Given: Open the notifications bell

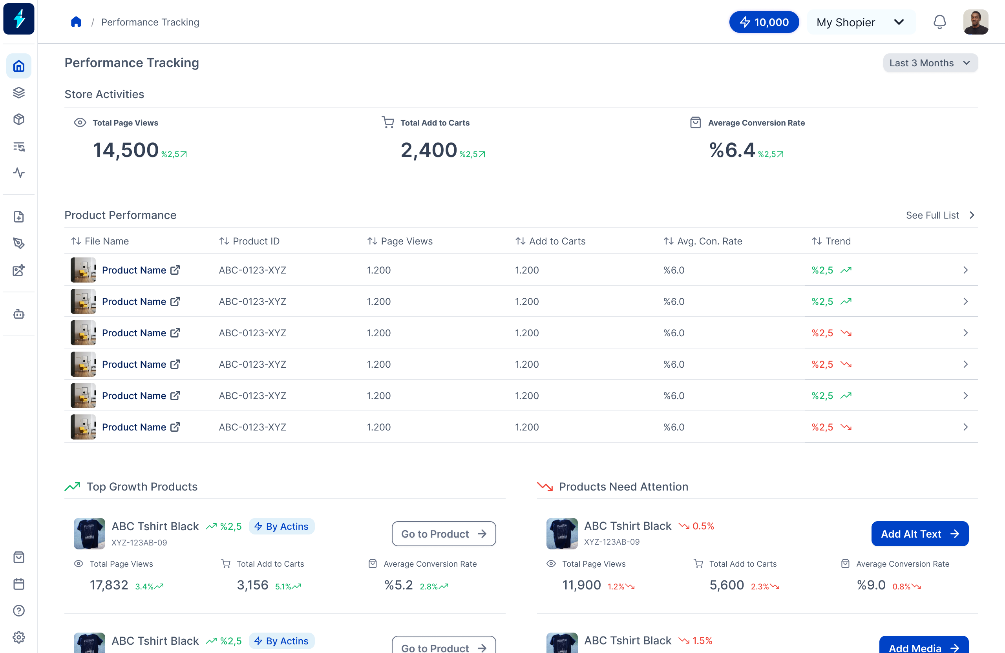Looking at the screenshot, I should [939, 22].
